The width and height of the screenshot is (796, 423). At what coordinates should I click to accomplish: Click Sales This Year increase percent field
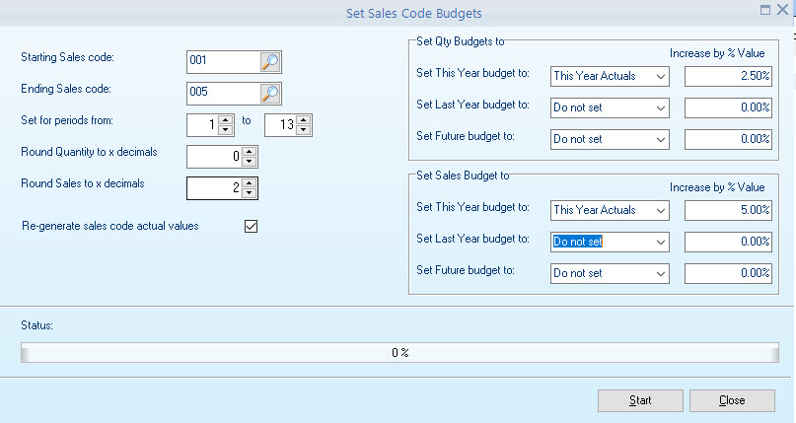728,210
